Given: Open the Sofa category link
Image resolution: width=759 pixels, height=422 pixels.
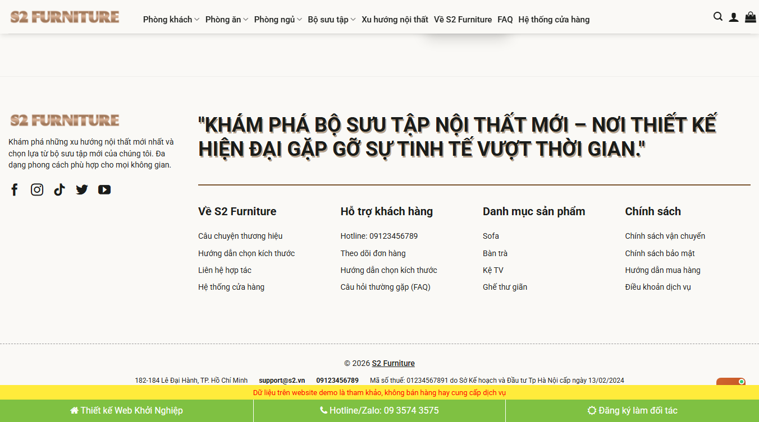Looking at the screenshot, I should [491, 236].
